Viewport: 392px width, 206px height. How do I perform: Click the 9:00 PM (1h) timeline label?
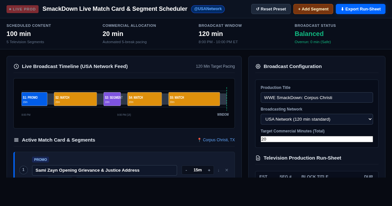coord(124,115)
